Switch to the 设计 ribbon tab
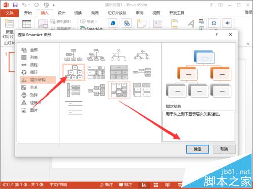Image resolution: width=253 pixels, height=189 pixels. coord(61,13)
